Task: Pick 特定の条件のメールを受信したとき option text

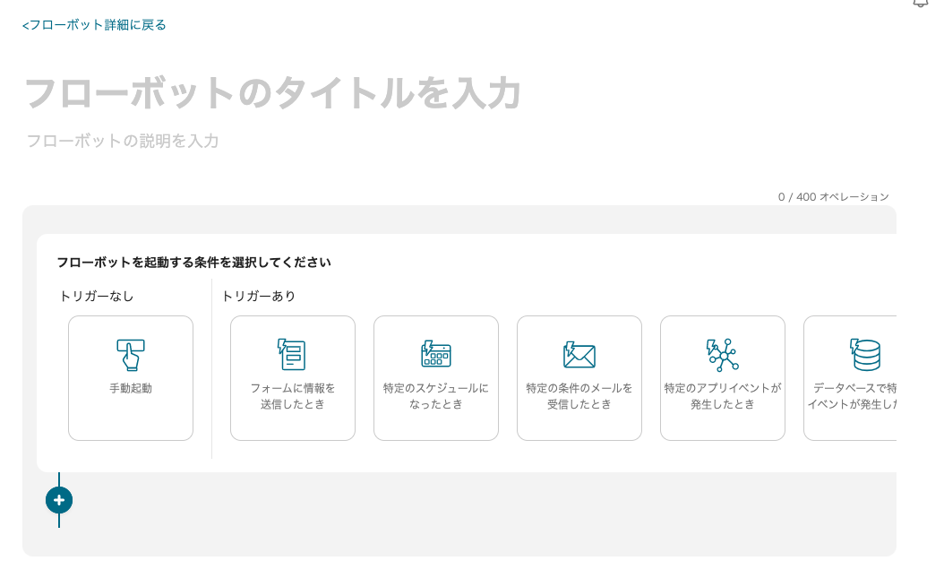Action: [579, 396]
